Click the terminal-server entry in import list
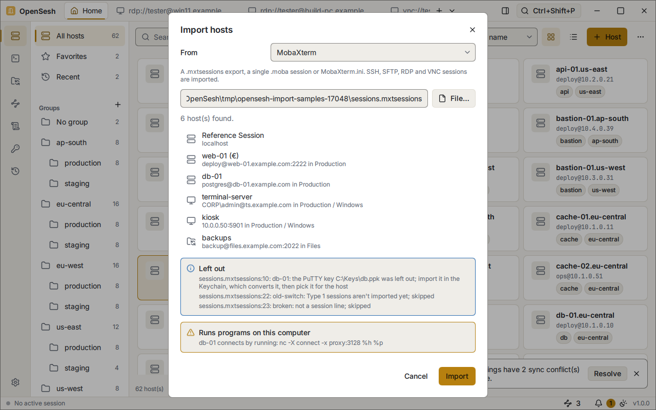 tap(328, 200)
